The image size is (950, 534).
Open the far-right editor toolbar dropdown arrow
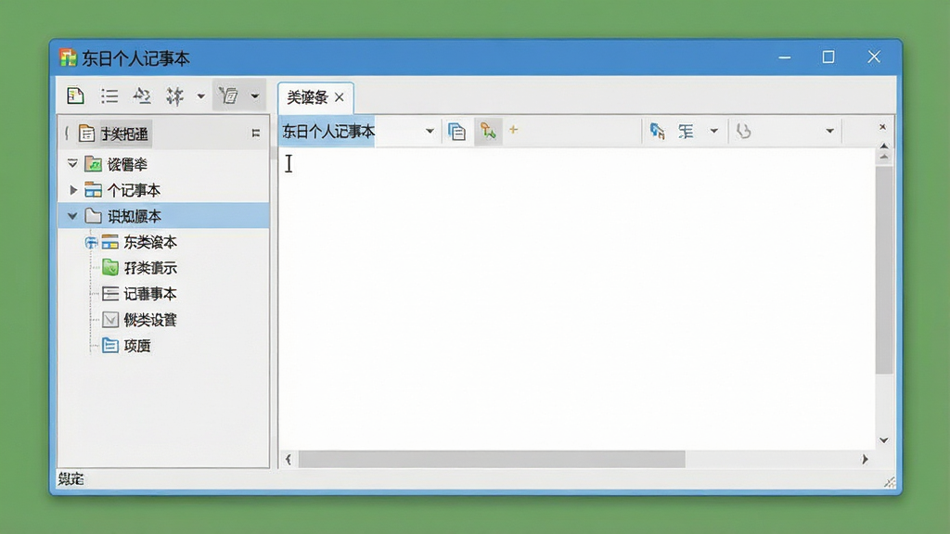(x=829, y=131)
